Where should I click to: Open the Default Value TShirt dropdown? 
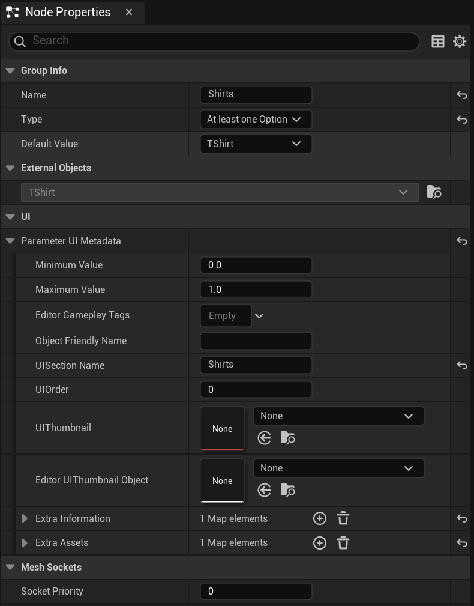pos(256,144)
